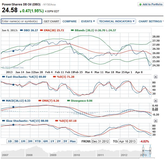Focus the name or symbol input field
The image size is (165, 159).
[x=21, y=21]
